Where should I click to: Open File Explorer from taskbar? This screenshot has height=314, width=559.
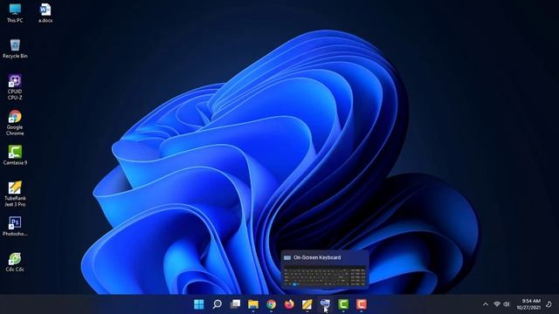click(253, 304)
